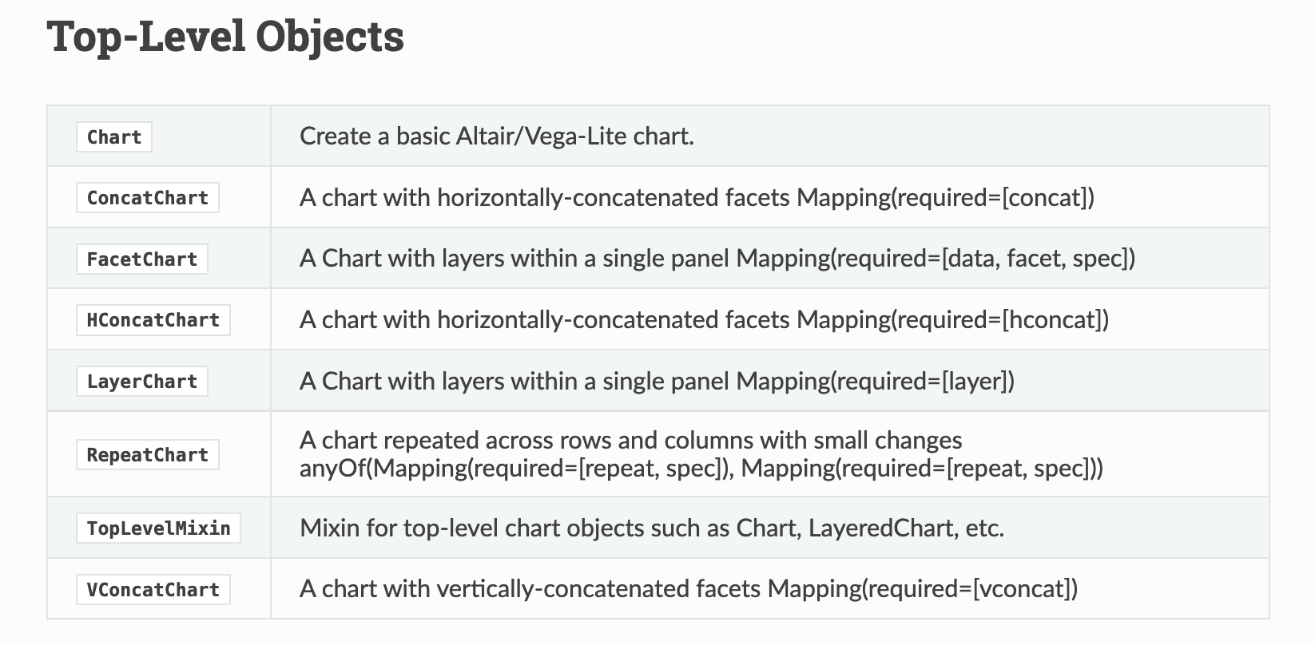Click FacetChart description with data, facet, spec

point(717,259)
